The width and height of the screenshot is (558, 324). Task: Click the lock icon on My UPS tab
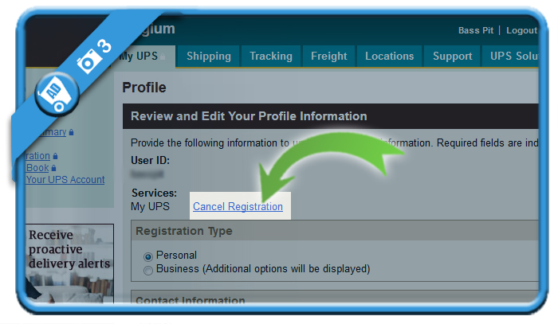pyautogui.click(x=163, y=57)
